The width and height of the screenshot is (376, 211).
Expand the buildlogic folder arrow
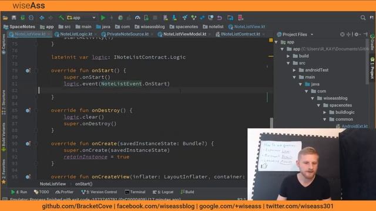click(x=325, y=113)
